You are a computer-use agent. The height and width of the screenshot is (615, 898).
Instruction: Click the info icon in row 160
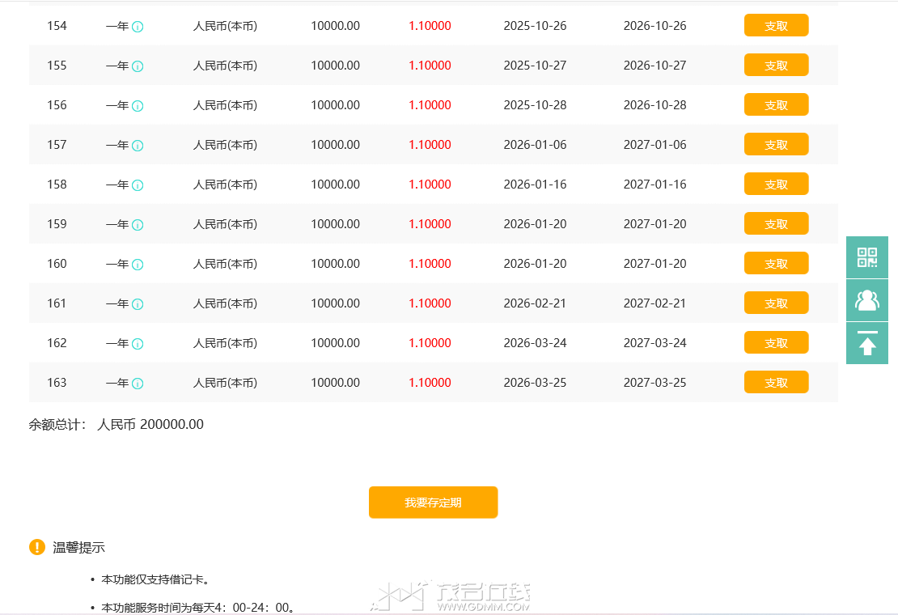(x=138, y=265)
